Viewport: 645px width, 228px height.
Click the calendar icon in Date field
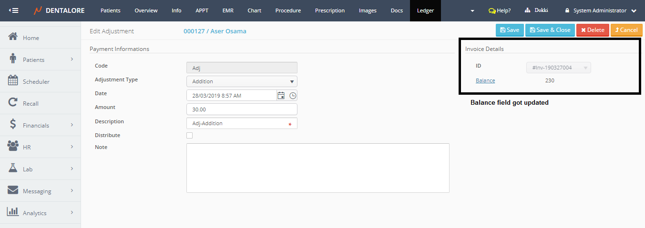click(281, 95)
